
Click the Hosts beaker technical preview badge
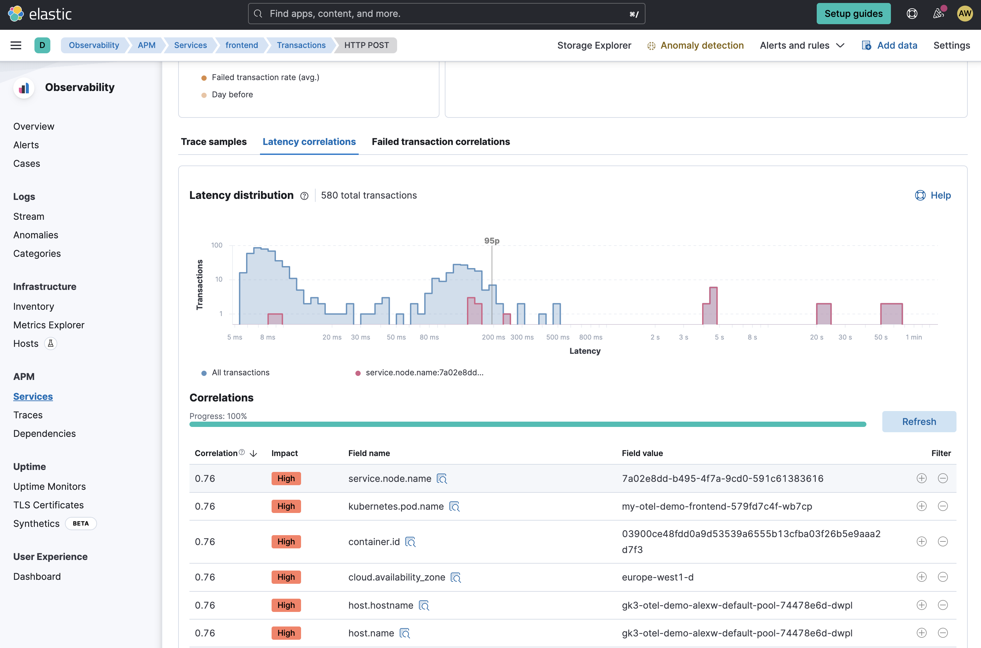tap(50, 344)
